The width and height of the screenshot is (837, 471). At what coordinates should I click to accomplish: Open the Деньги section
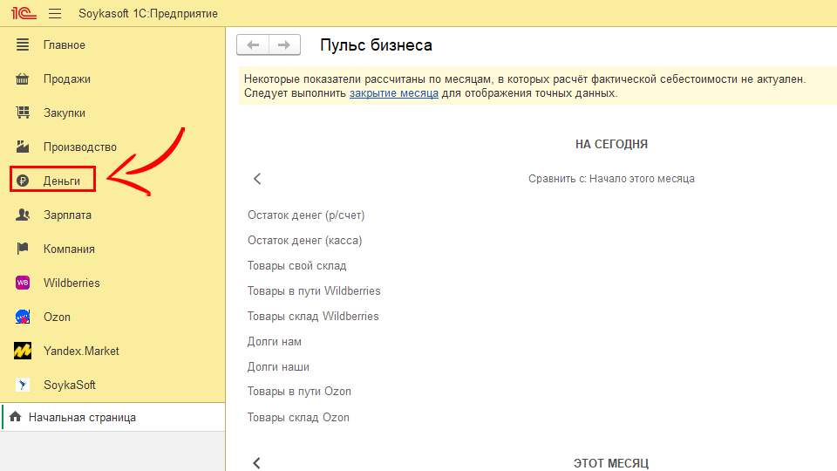[61, 181]
